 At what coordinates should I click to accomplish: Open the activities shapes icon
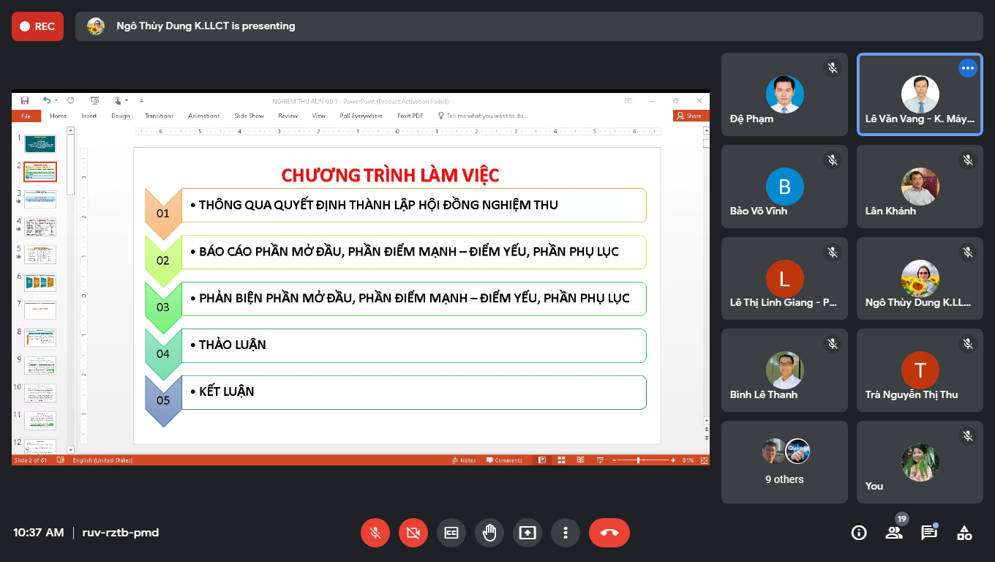pyautogui.click(x=964, y=533)
